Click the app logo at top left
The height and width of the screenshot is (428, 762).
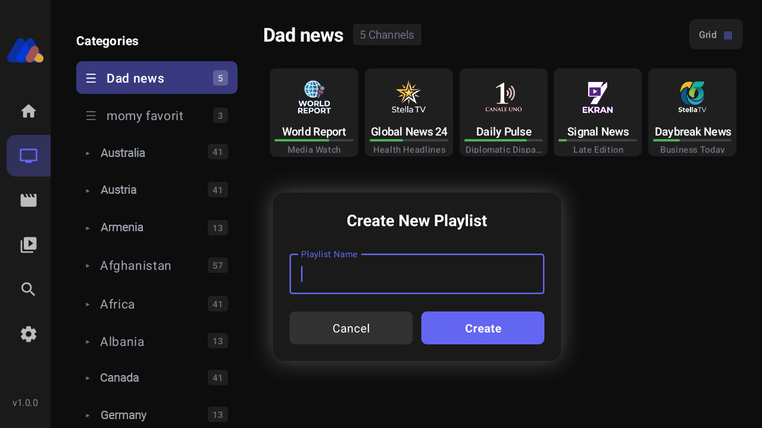coord(25,51)
